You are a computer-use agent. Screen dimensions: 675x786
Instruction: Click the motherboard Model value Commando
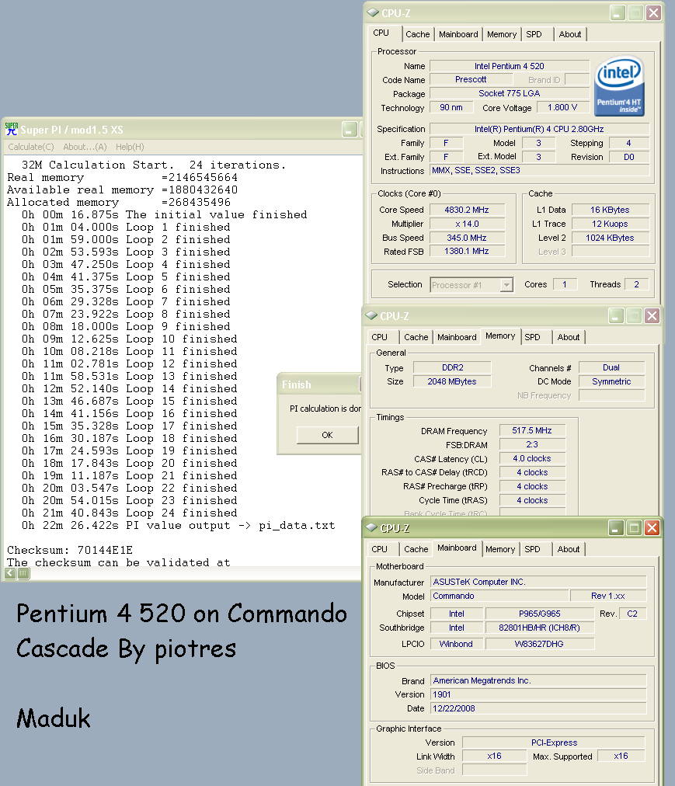click(500, 596)
